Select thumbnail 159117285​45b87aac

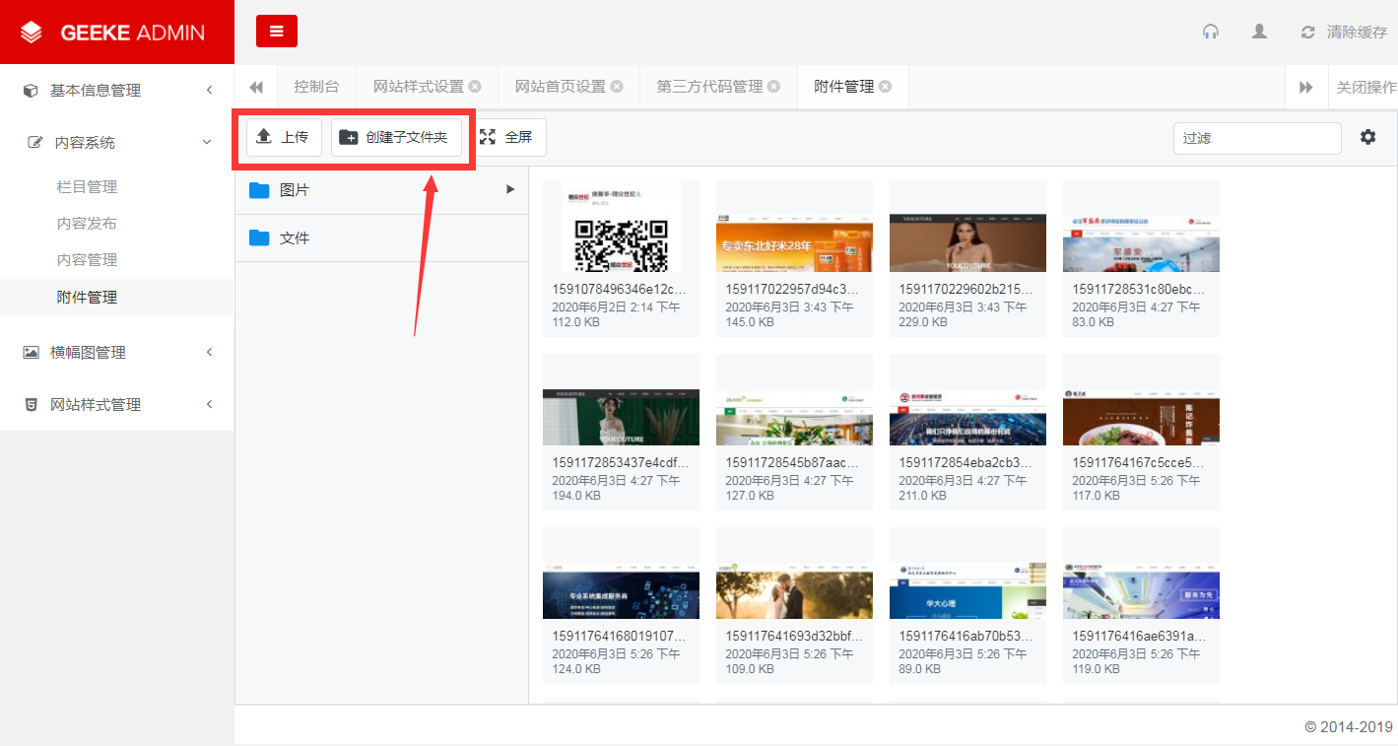[794, 432]
